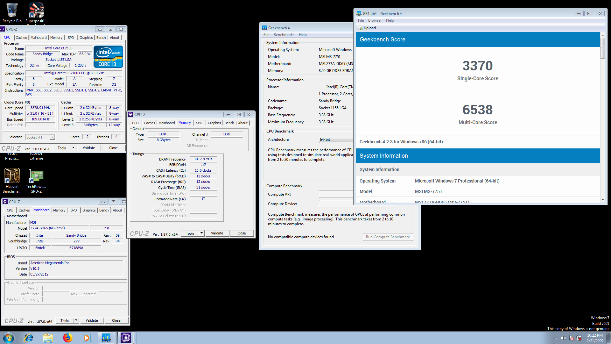
Task: Click scroll-down arrow in Geekbench results window
Action: pos(602,200)
